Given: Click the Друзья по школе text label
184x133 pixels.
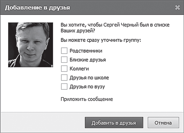Looking at the screenshot, I should coord(89,78).
